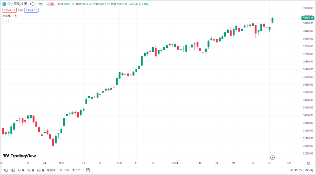
Task: Click the blue buy price 39069.12 box
Action: pyautogui.click(x=31, y=10)
